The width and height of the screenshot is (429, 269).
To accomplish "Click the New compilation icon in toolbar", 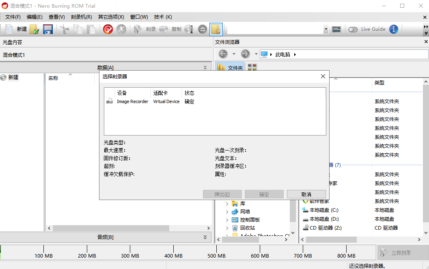I will coord(9,29).
